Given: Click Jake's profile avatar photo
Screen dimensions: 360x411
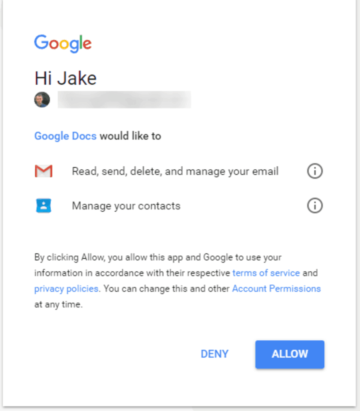Looking at the screenshot, I should [42, 100].
